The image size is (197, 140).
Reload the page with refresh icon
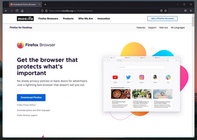coord(17,11)
